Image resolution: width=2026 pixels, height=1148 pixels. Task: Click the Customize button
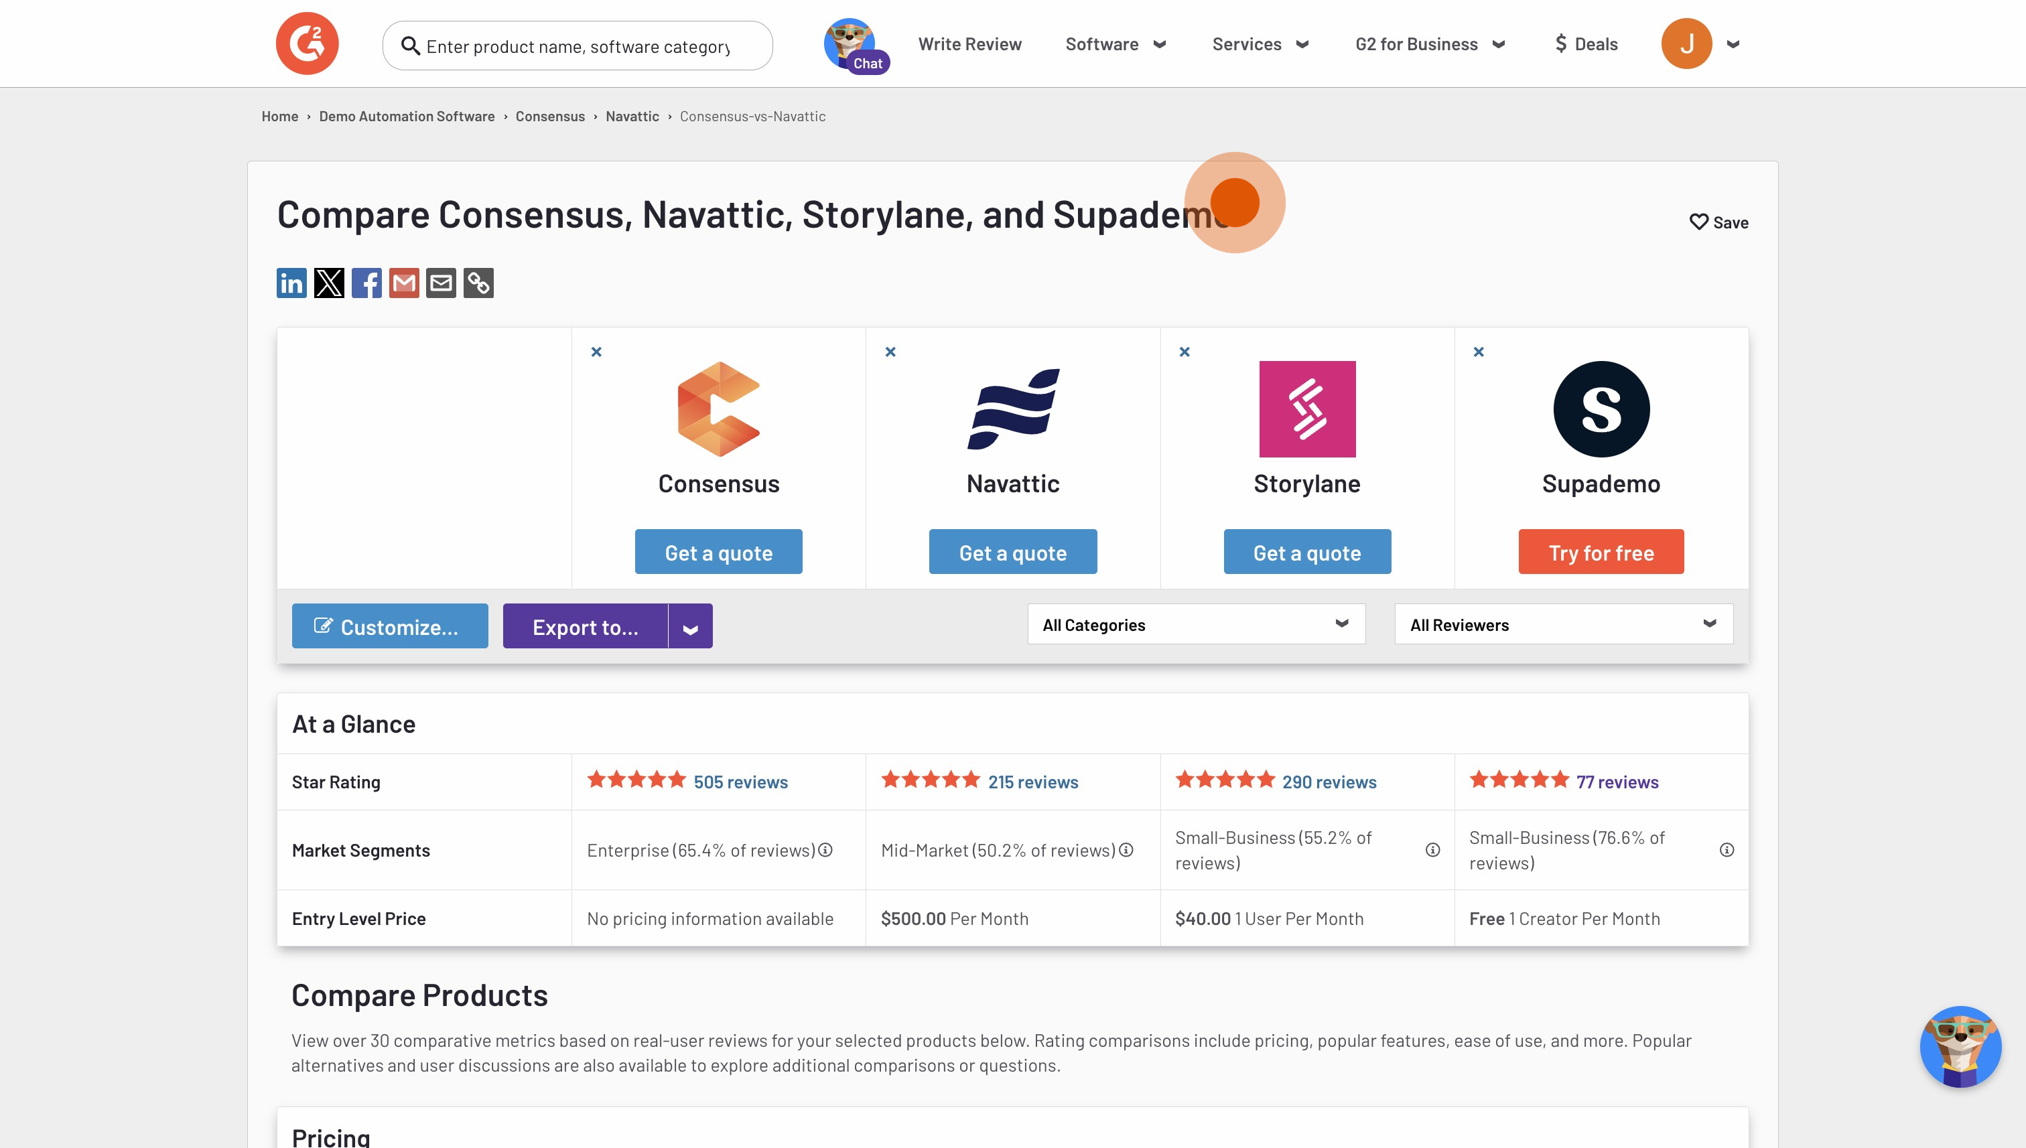(389, 627)
